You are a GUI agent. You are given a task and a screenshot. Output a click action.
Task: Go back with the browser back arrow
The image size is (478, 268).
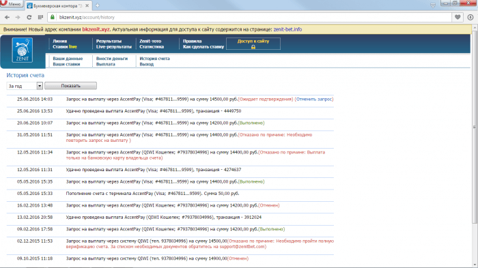point(7,17)
